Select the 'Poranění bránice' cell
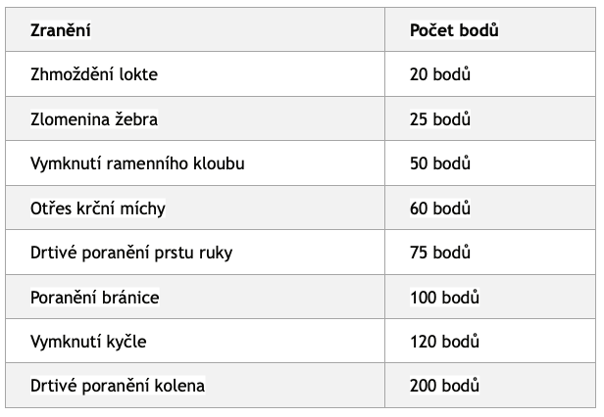This screenshot has height=417, width=604. (95, 297)
